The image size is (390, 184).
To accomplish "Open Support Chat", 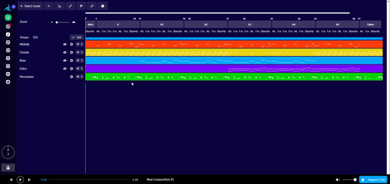I will [x=373, y=180].
